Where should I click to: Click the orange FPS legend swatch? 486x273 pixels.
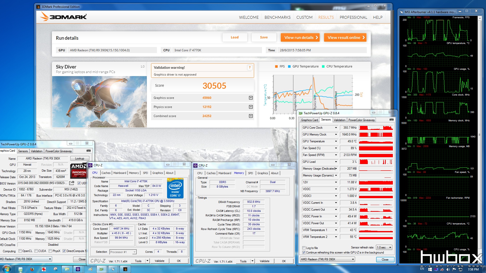tap(276, 66)
